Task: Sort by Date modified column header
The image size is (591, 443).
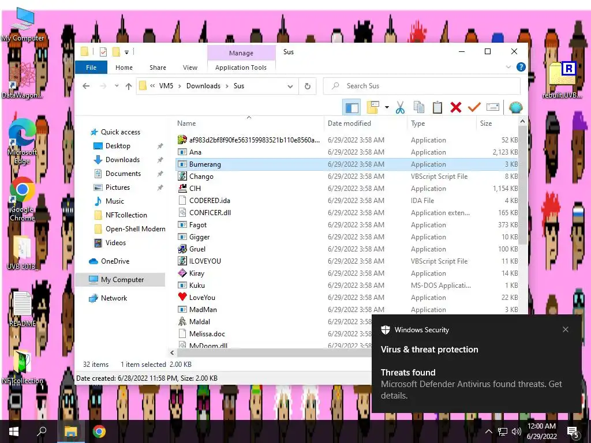Action: [365, 123]
